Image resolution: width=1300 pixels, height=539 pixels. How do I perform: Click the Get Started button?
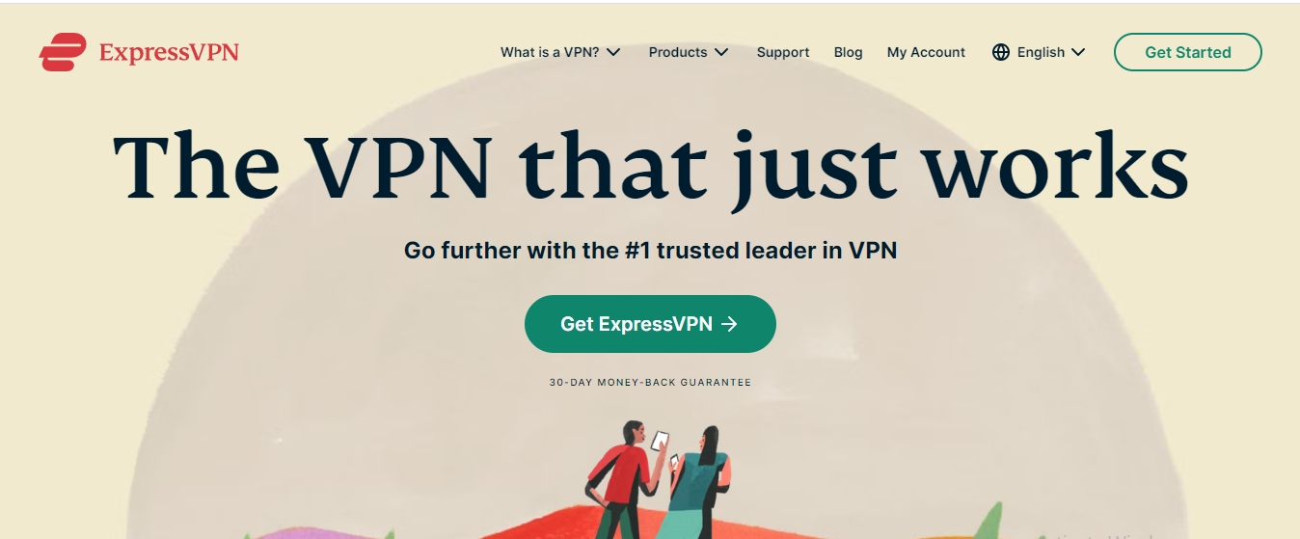[x=1187, y=52]
